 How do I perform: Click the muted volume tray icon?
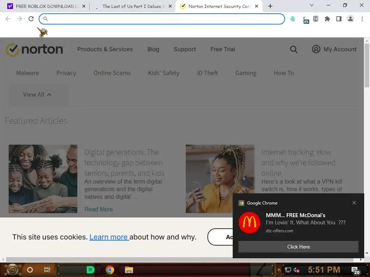[x=296, y=270]
